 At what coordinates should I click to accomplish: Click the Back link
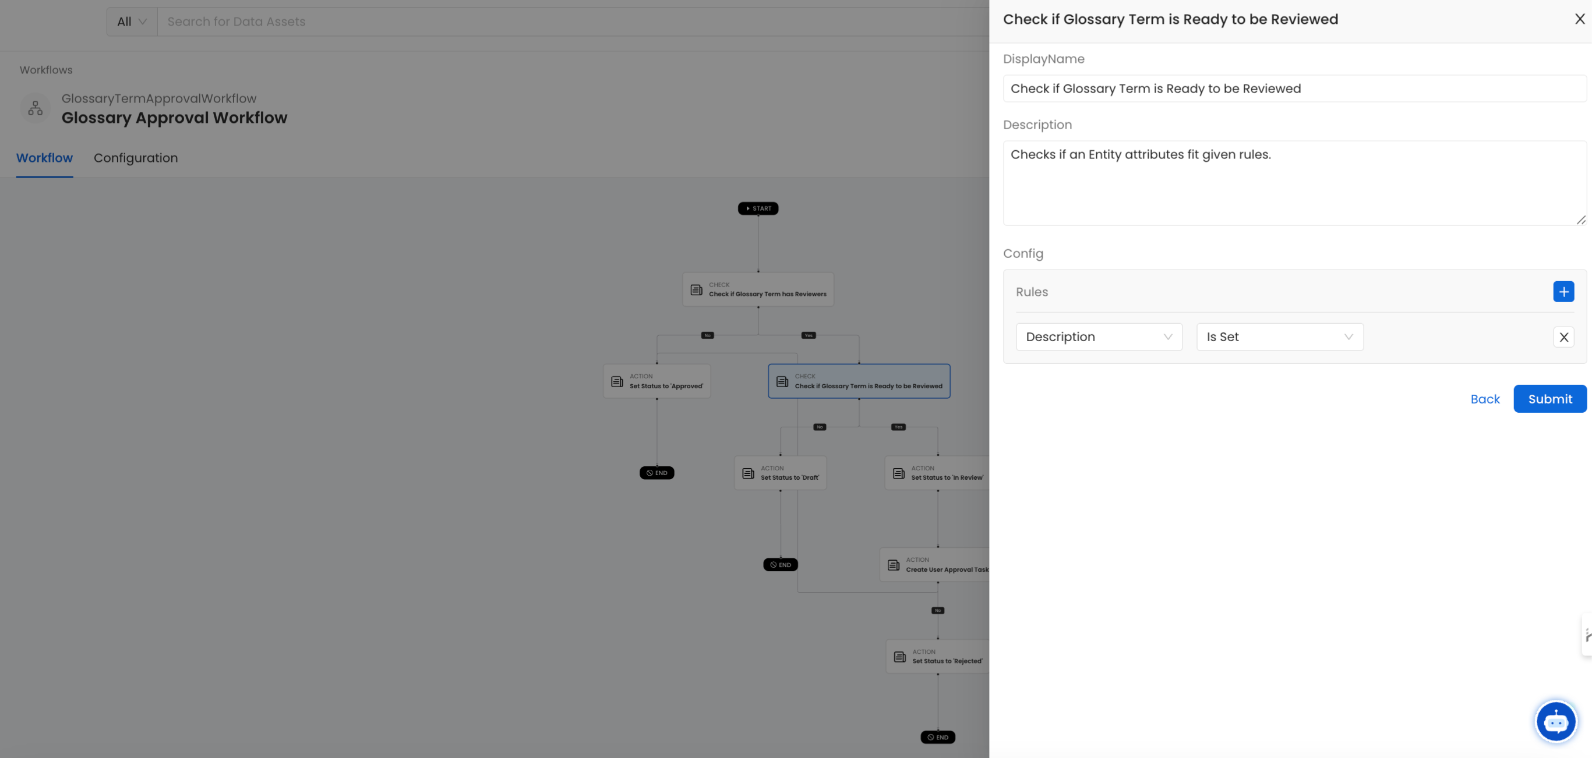1484,399
